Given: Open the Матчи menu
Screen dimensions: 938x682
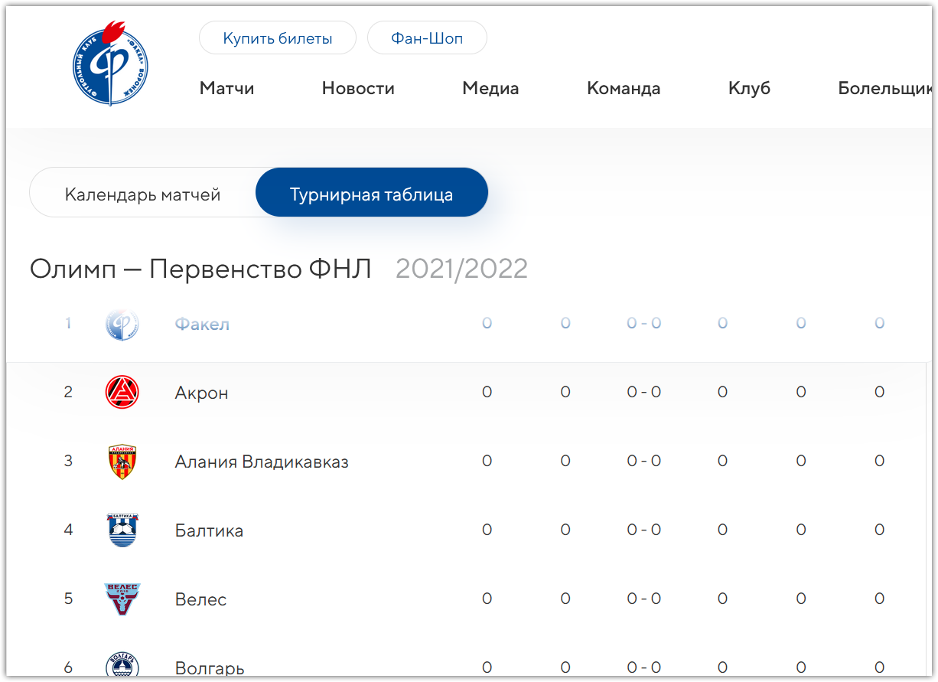Looking at the screenshot, I should (226, 88).
